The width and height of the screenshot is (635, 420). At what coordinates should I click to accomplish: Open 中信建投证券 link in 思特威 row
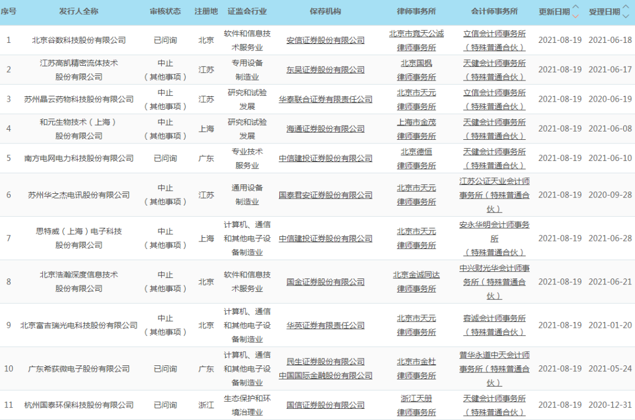(325, 238)
